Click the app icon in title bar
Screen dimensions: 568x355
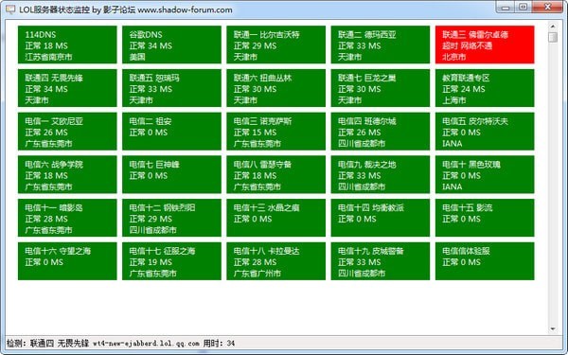(10, 9)
